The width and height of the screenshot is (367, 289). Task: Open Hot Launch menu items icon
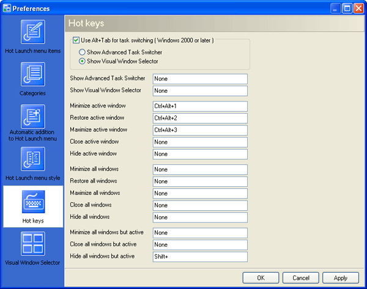(33, 32)
